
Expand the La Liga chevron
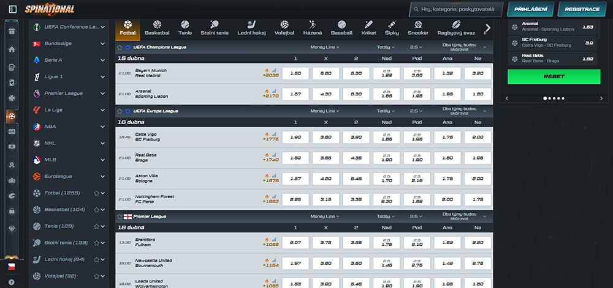tap(102, 110)
